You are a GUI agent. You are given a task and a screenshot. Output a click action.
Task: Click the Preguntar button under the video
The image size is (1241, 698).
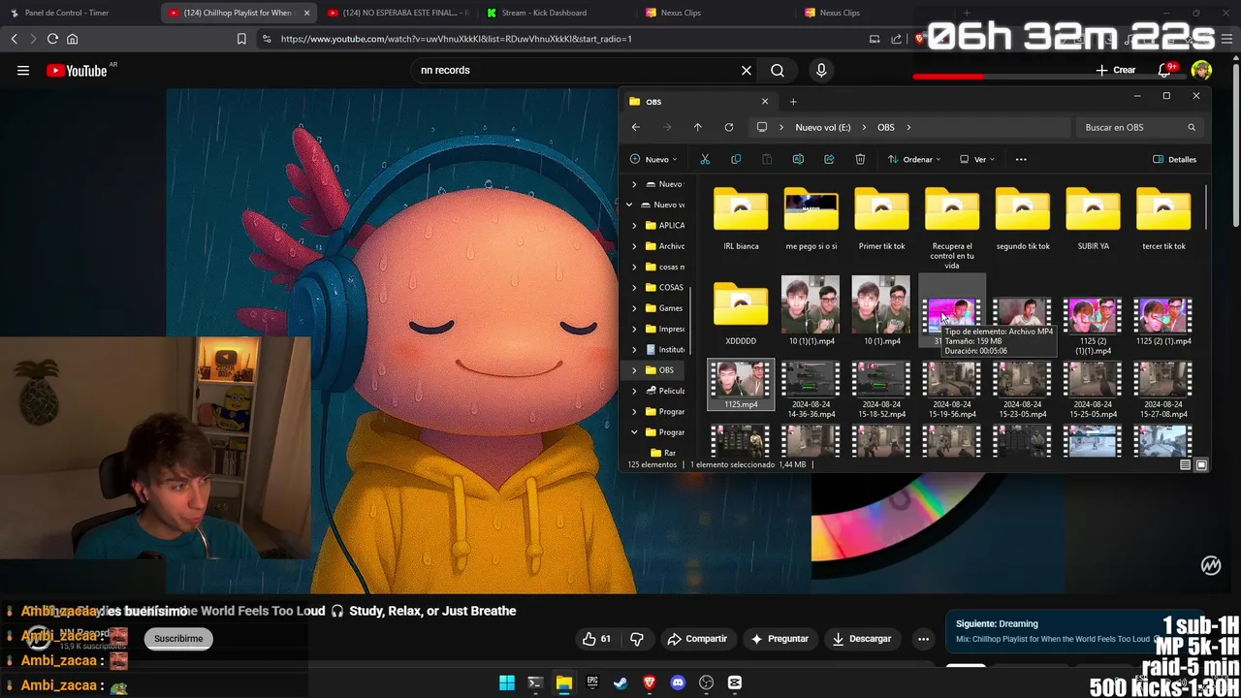(x=780, y=639)
